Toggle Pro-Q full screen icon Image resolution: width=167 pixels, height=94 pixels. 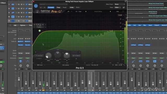123,11
